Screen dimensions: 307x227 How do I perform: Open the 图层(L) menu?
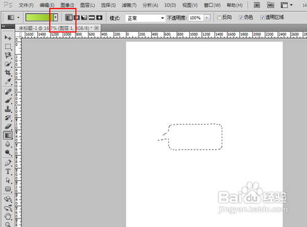point(88,5)
